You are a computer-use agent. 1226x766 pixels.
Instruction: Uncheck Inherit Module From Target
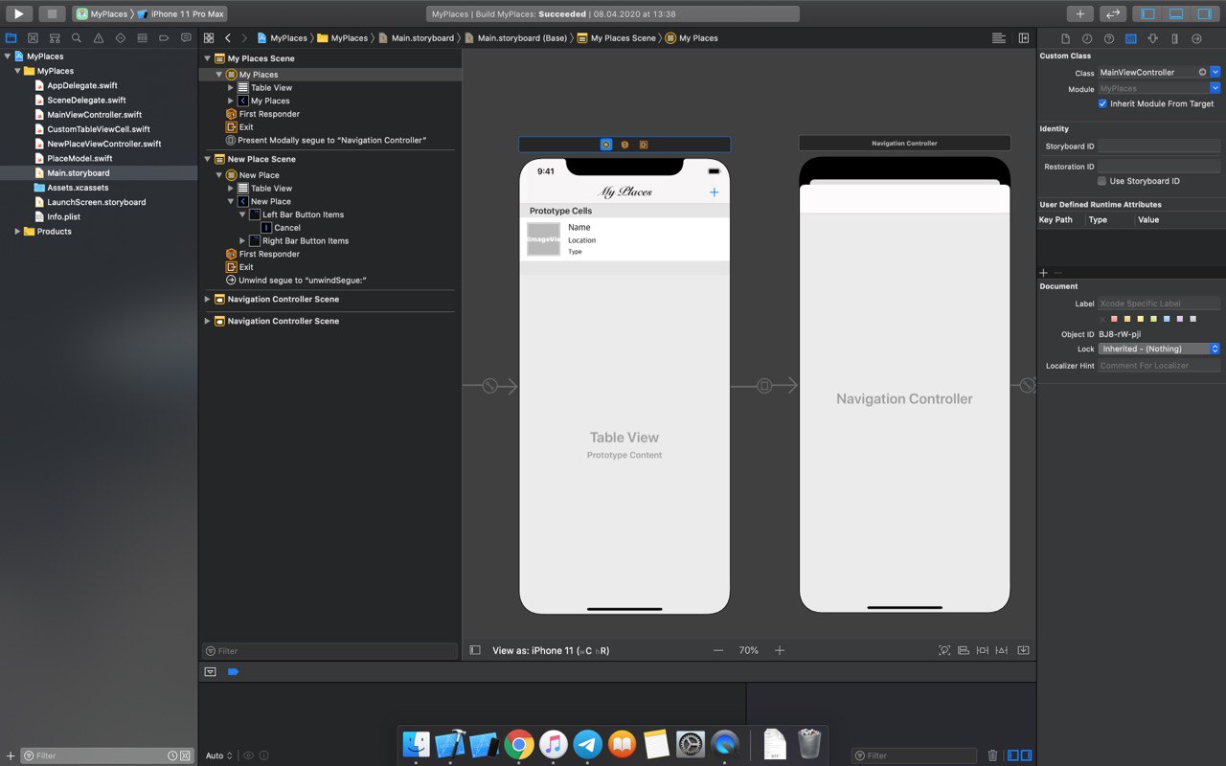pyautogui.click(x=1102, y=103)
